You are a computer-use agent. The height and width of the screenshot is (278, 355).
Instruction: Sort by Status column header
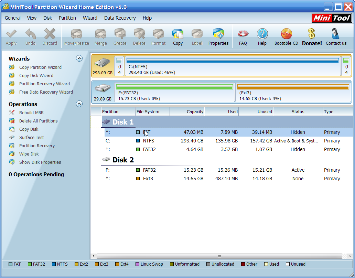298,111
